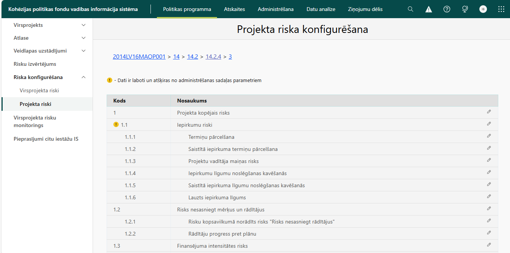Click warning icon beside code 1.1
This screenshot has height=253, width=510.
pyautogui.click(x=116, y=124)
